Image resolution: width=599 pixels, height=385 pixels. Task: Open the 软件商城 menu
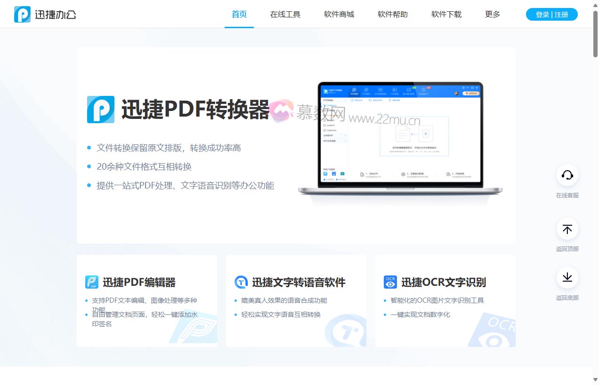[x=339, y=14]
